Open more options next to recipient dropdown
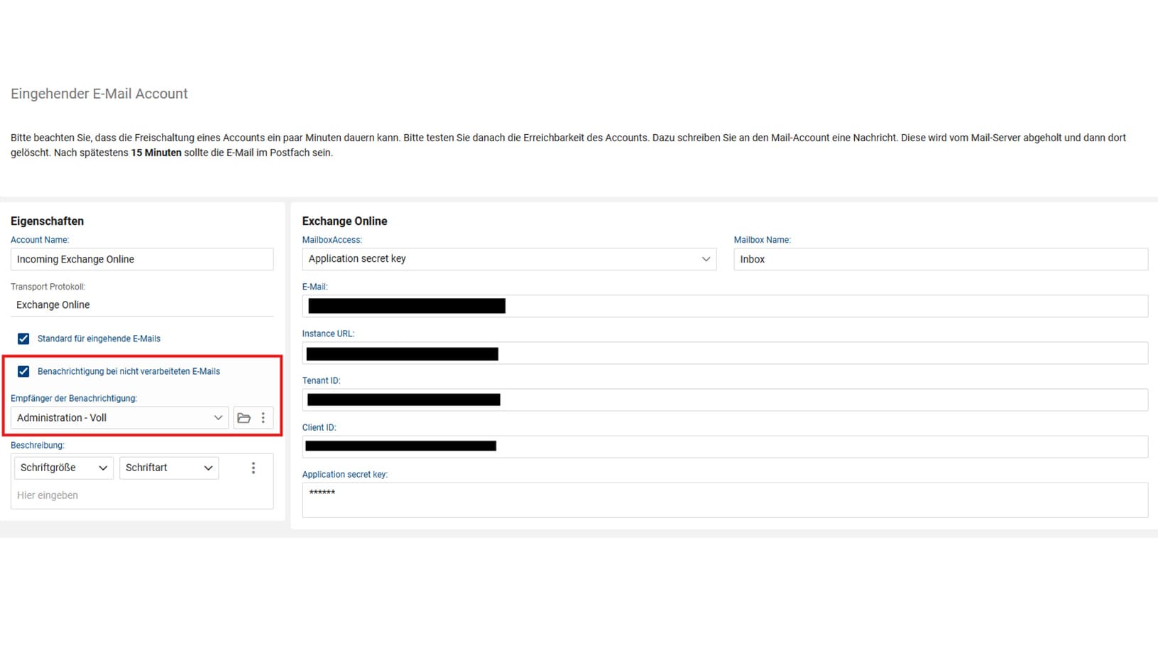 263,418
